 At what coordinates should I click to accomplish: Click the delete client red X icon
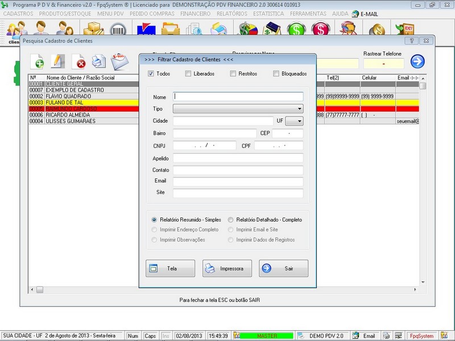tap(78, 61)
